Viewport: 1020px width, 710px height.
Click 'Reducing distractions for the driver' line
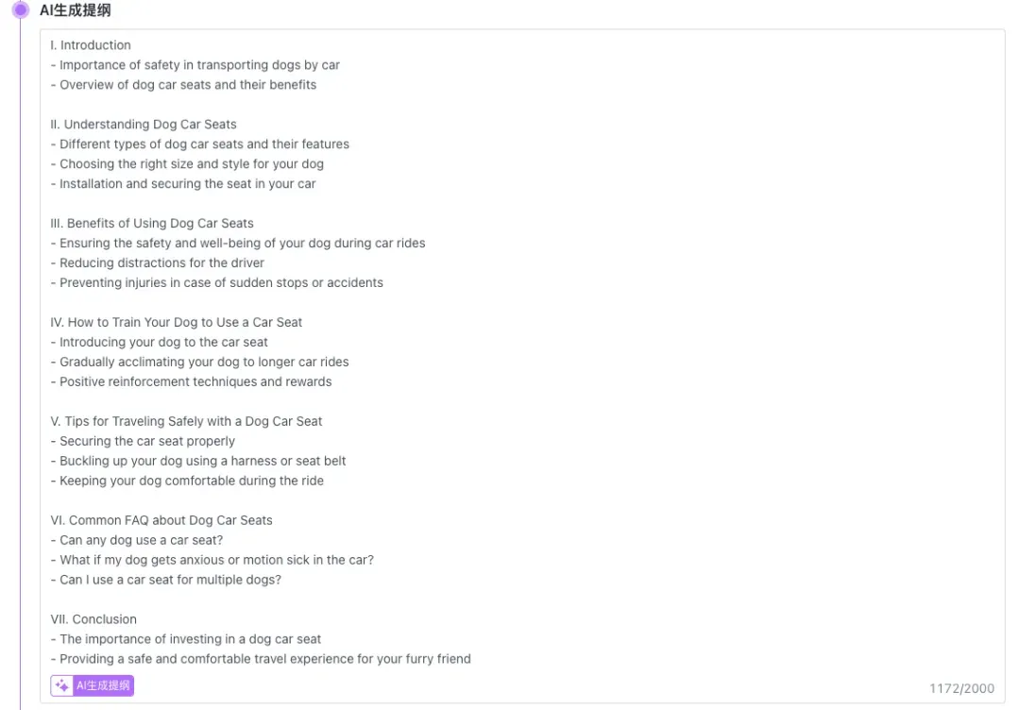pos(161,263)
